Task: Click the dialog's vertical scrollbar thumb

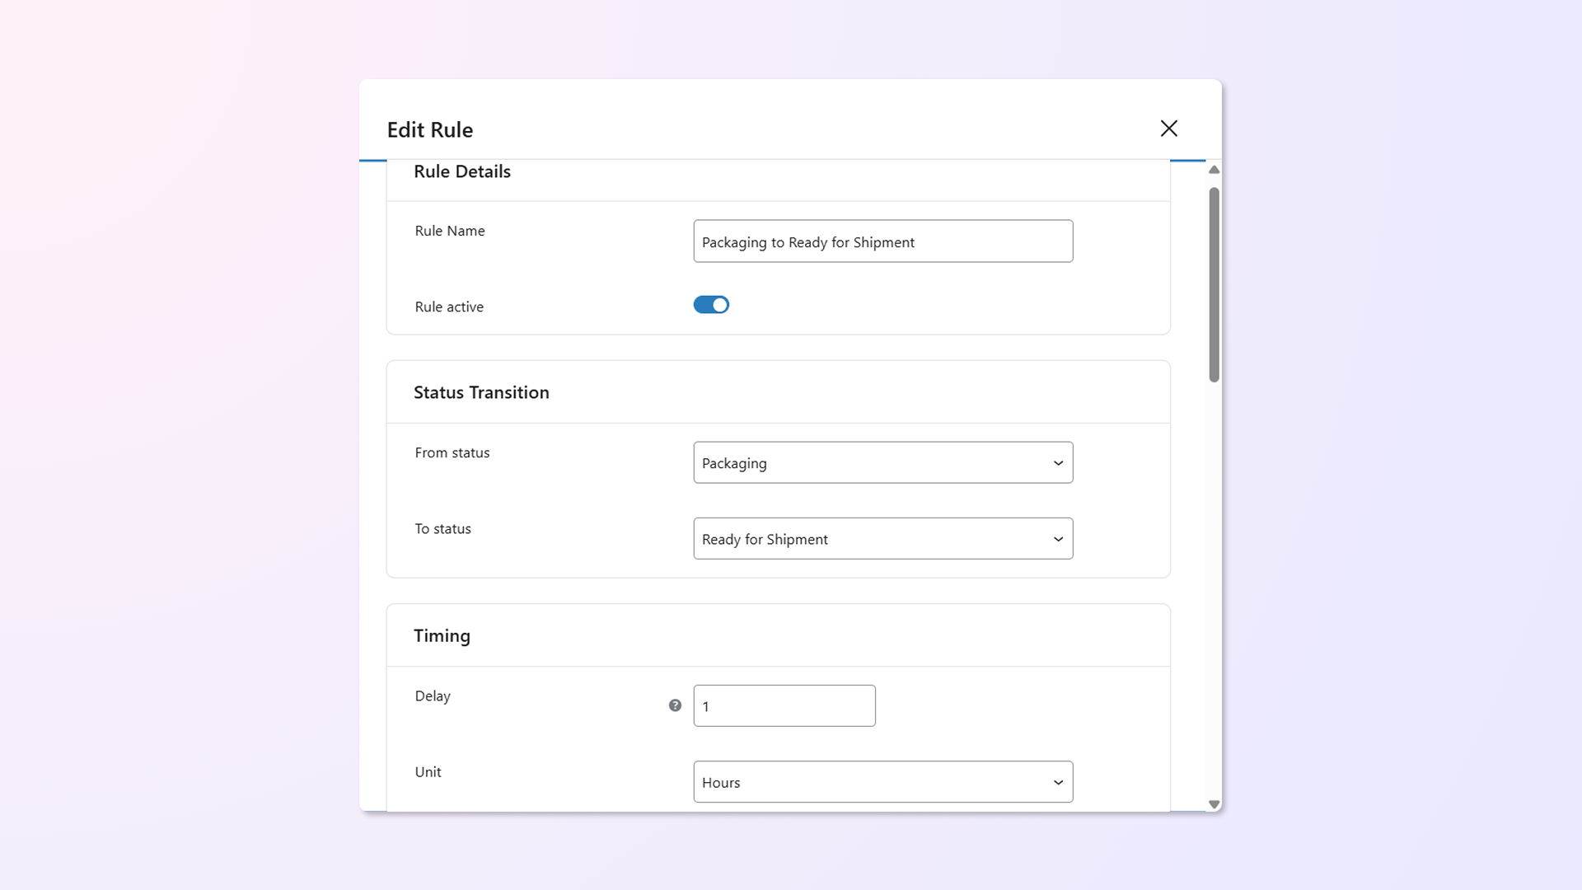Action: (1214, 284)
